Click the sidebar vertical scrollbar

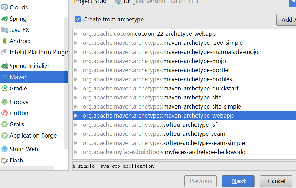[x=66, y=84]
